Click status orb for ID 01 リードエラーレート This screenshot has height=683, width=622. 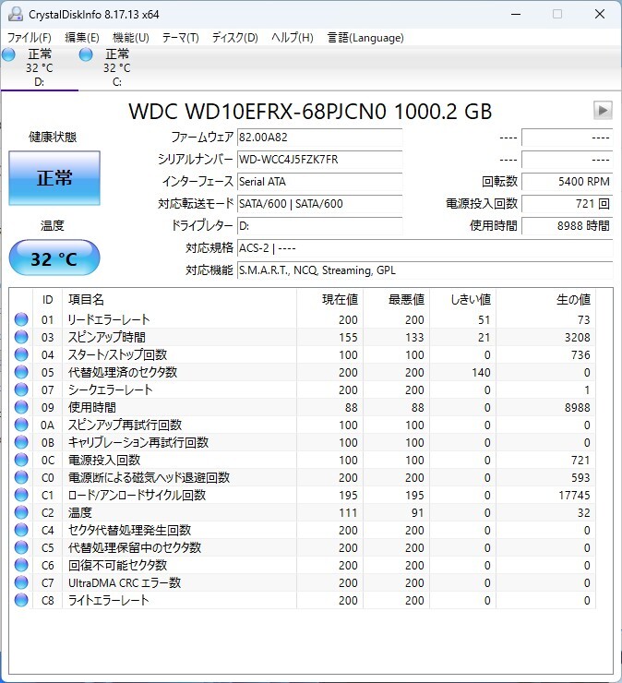(21, 319)
